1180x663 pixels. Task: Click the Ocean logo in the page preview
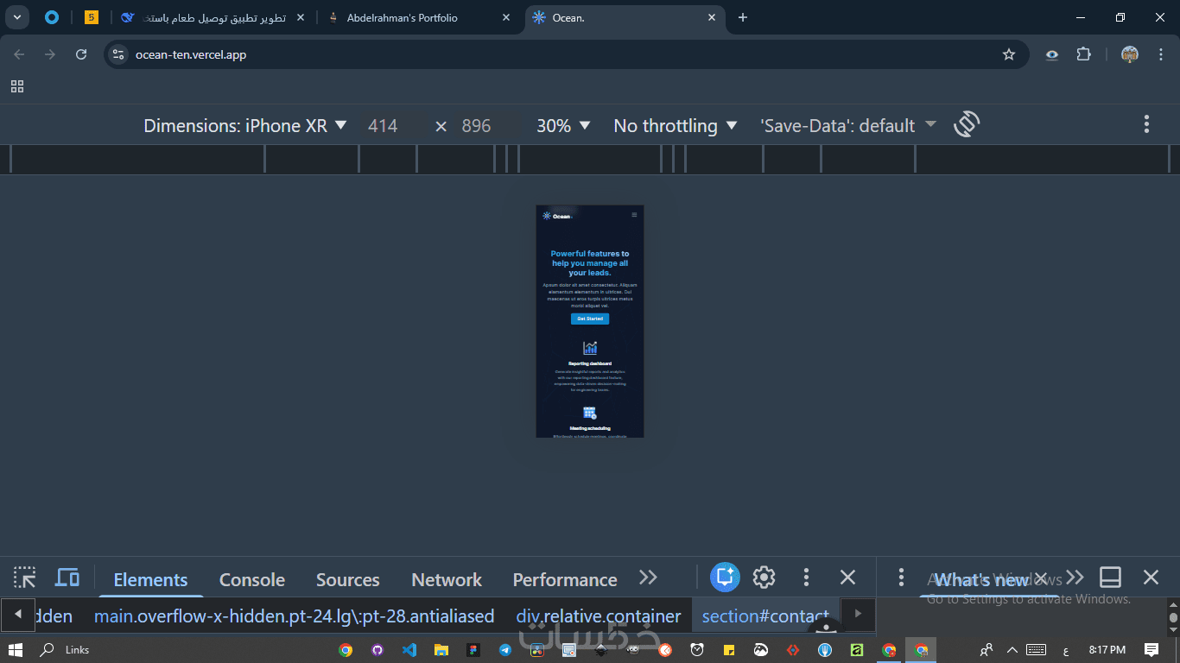[x=556, y=216]
